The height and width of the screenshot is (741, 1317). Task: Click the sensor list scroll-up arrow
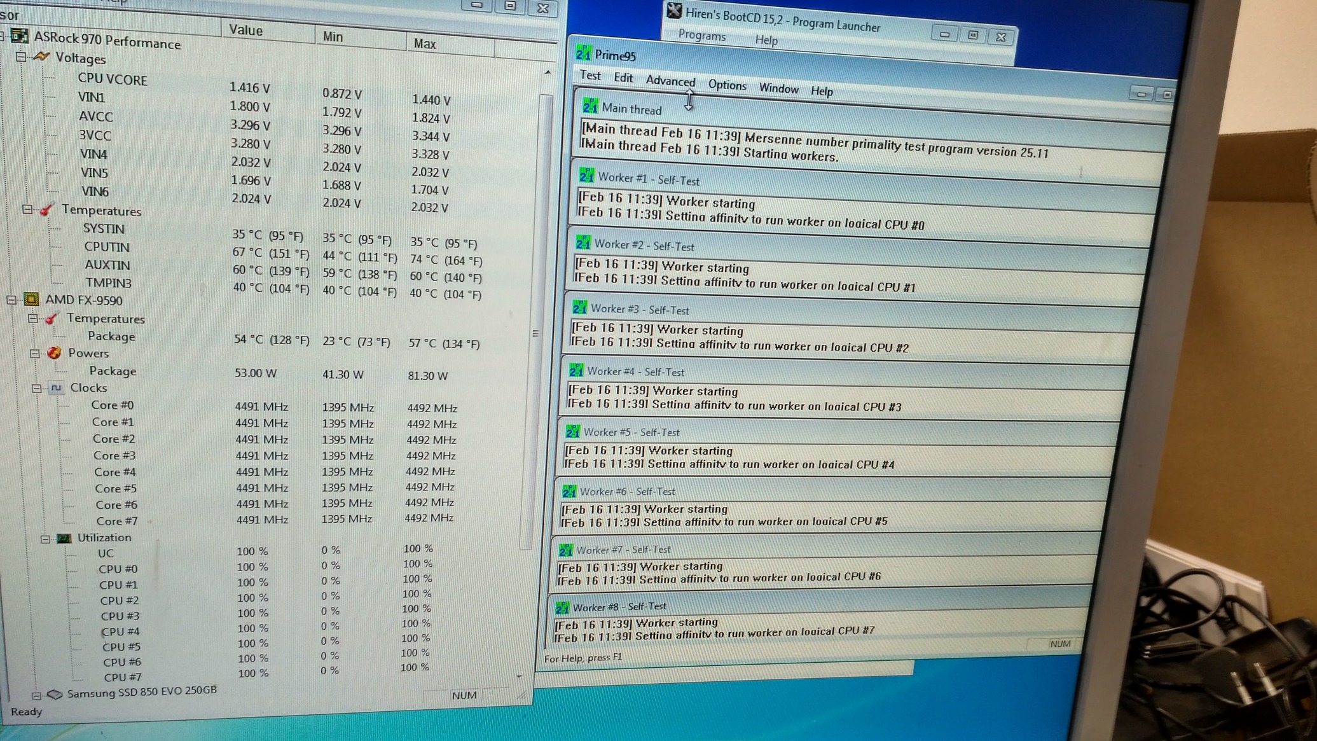[x=548, y=73]
